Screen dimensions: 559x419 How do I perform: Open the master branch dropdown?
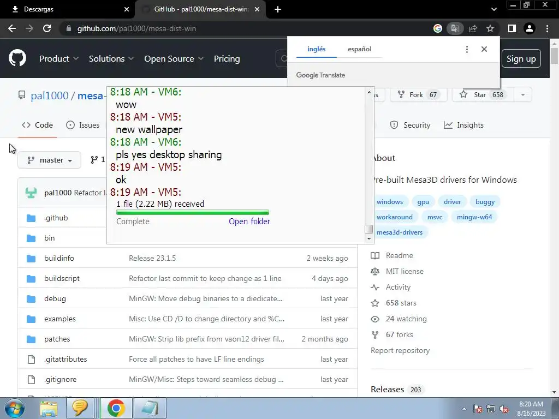point(49,160)
